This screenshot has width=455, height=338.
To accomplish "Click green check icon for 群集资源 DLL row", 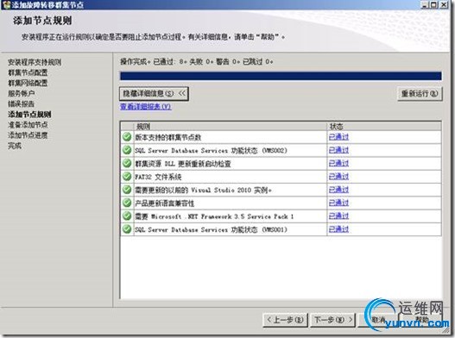I will [x=127, y=163].
